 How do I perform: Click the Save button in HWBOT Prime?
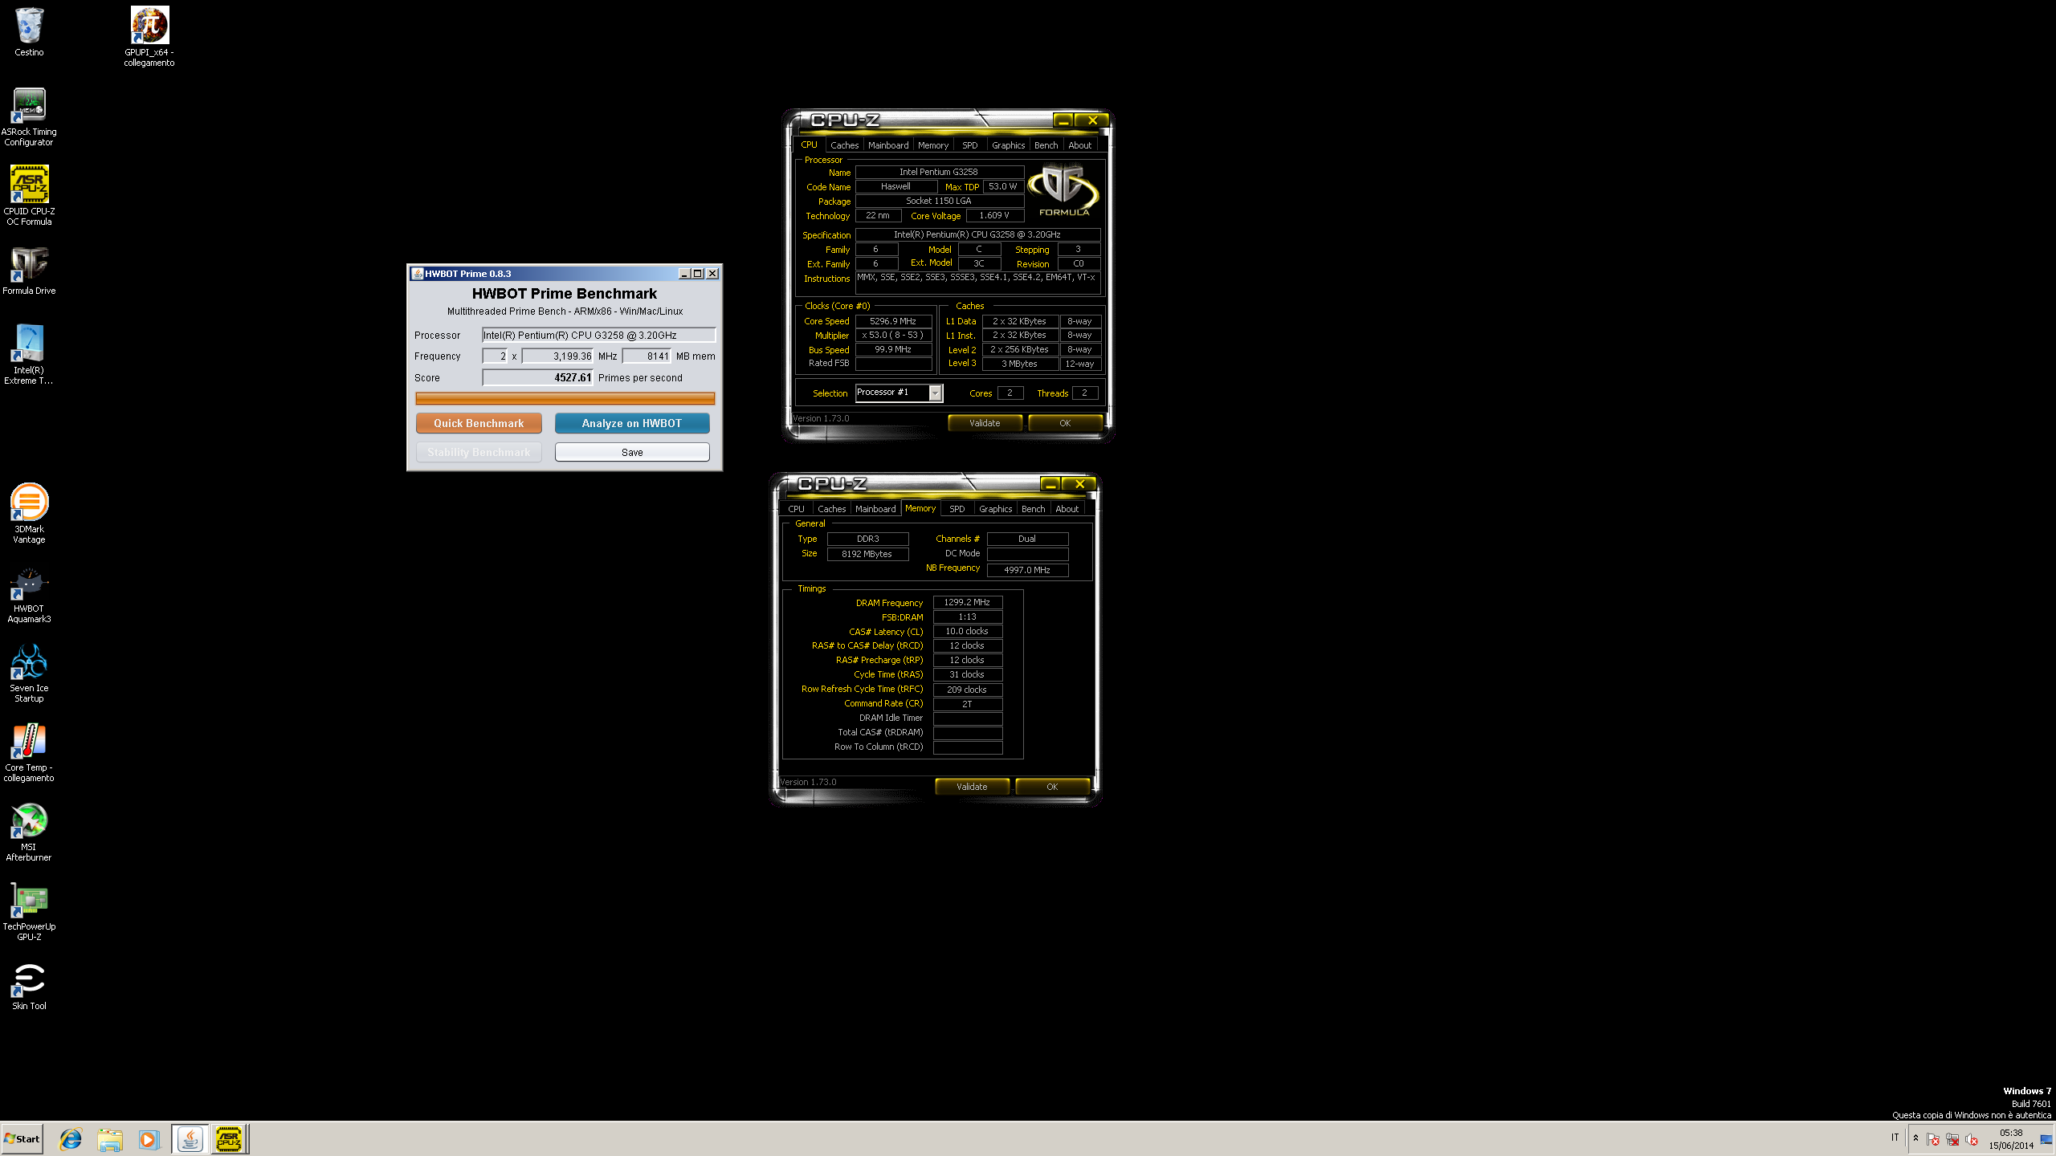[632, 452]
